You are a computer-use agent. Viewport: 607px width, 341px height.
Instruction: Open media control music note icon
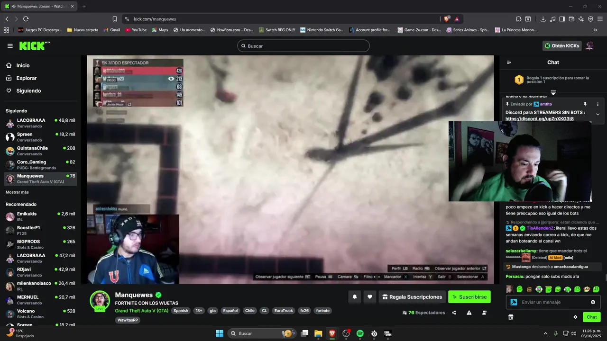pyautogui.click(x=552, y=19)
